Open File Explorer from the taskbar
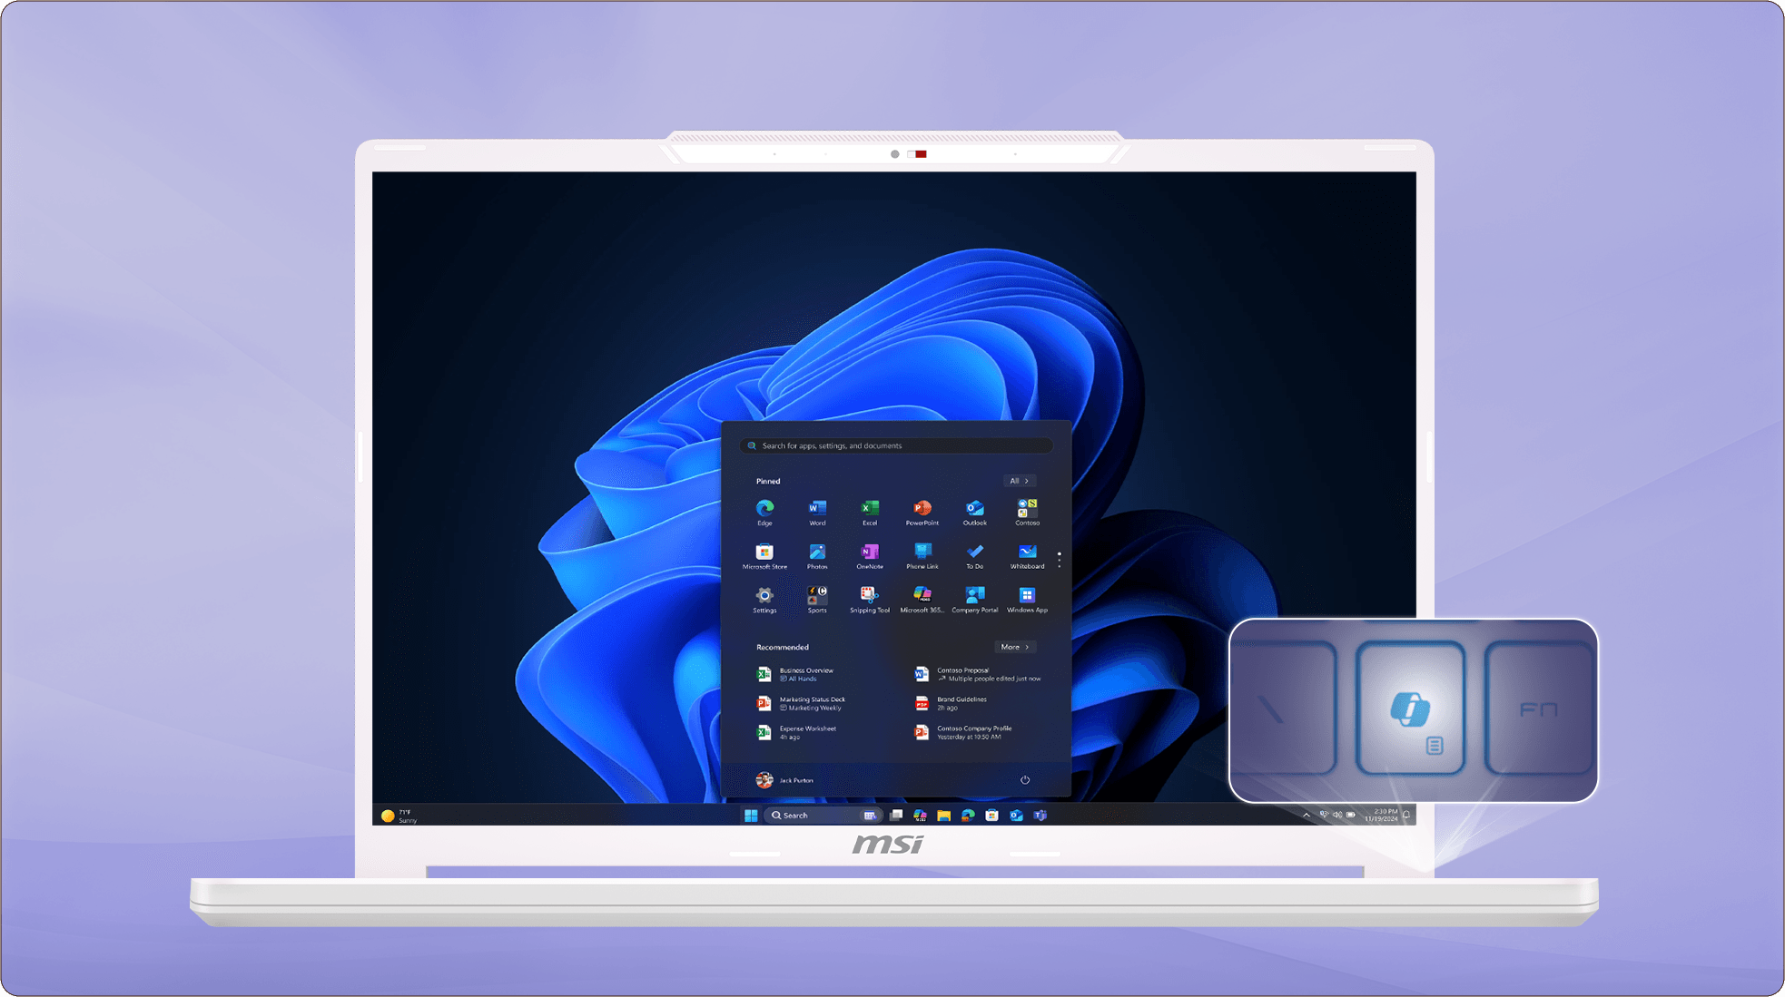 944,816
